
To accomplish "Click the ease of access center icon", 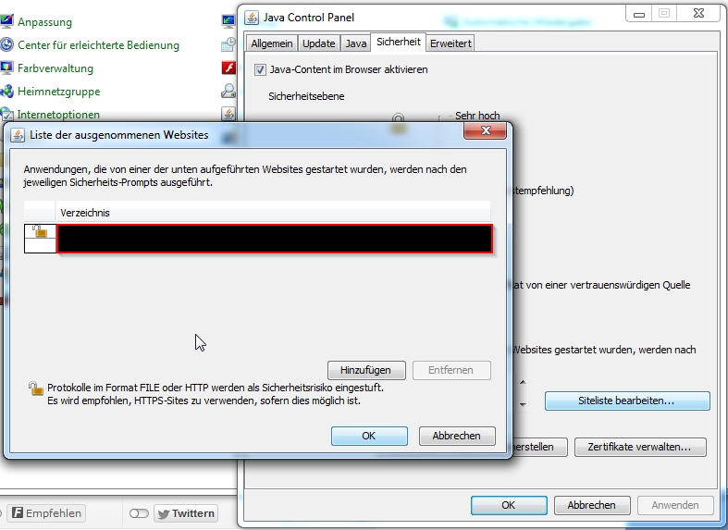I will click(x=6, y=44).
